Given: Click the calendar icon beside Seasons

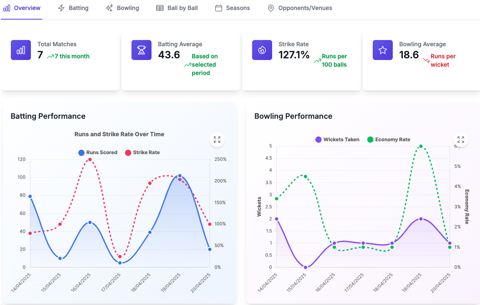Looking at the screenshot, I should point(219,7).
